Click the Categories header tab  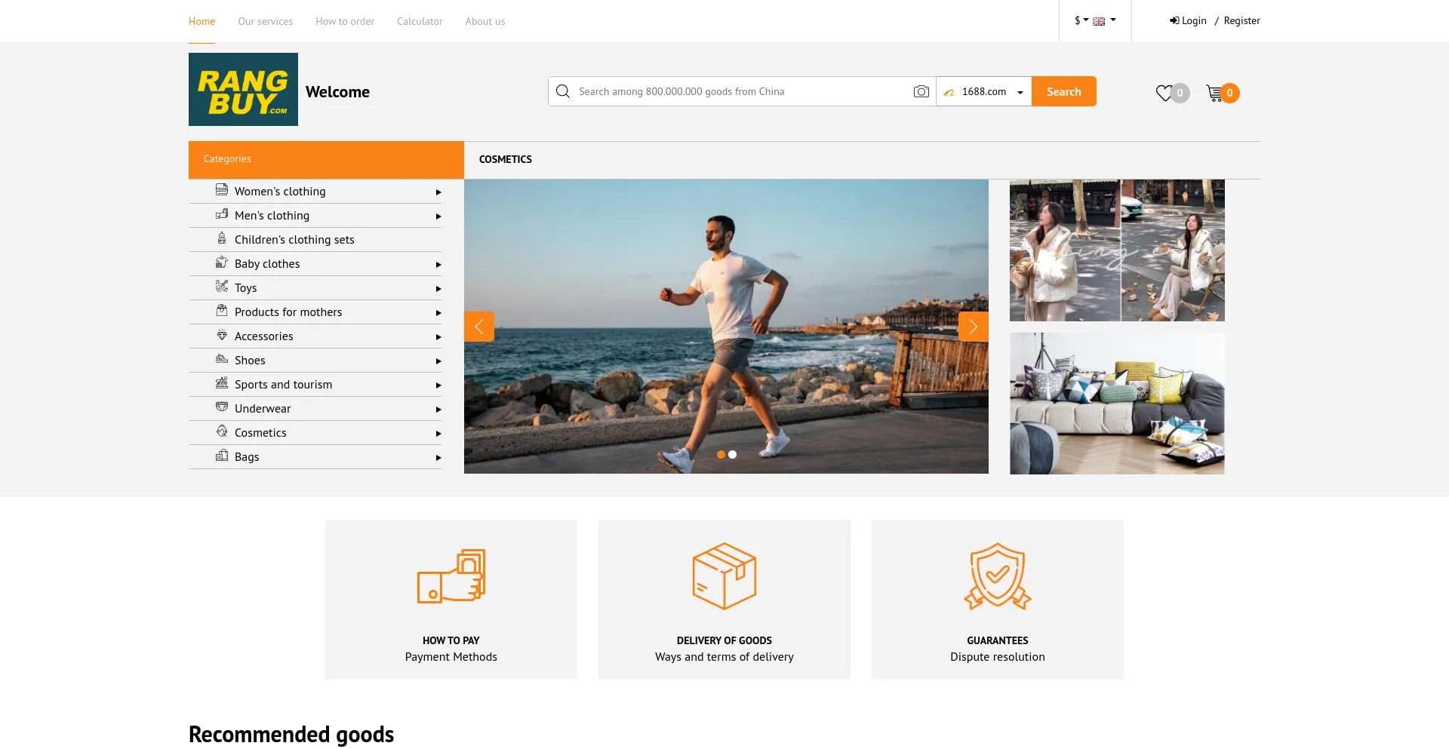(326, 159)
